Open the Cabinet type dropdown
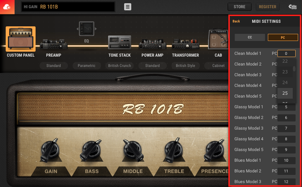 pyautogui.click(x=217, y=66)
